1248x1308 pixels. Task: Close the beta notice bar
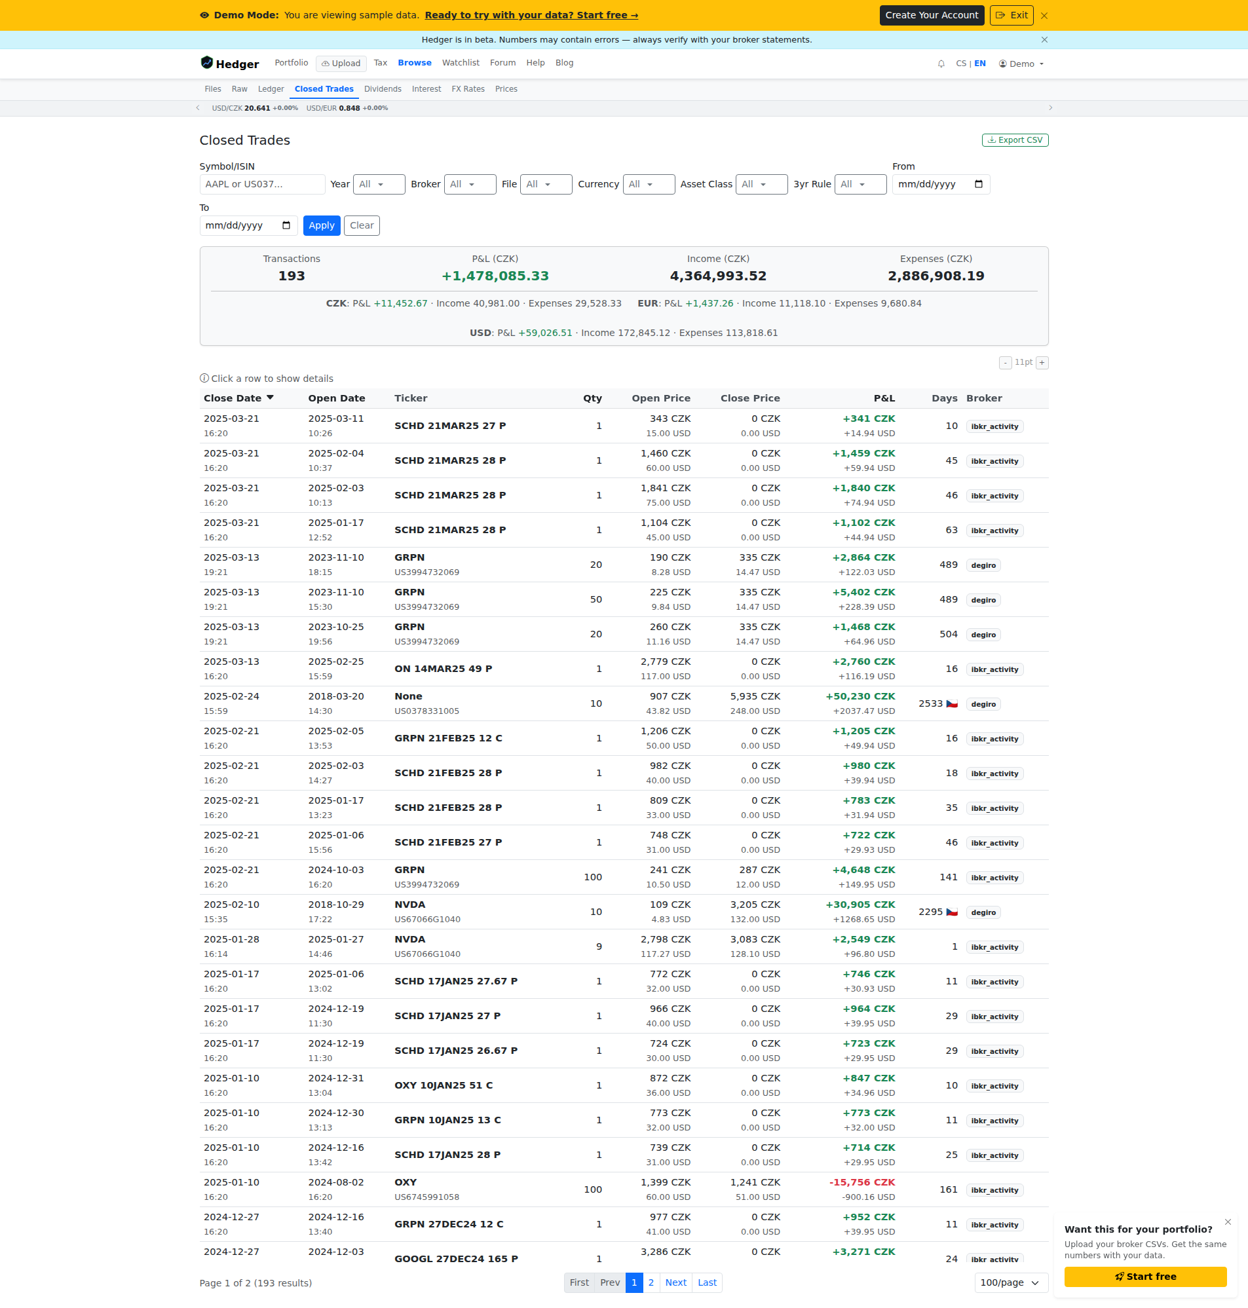click(1044, 40)
